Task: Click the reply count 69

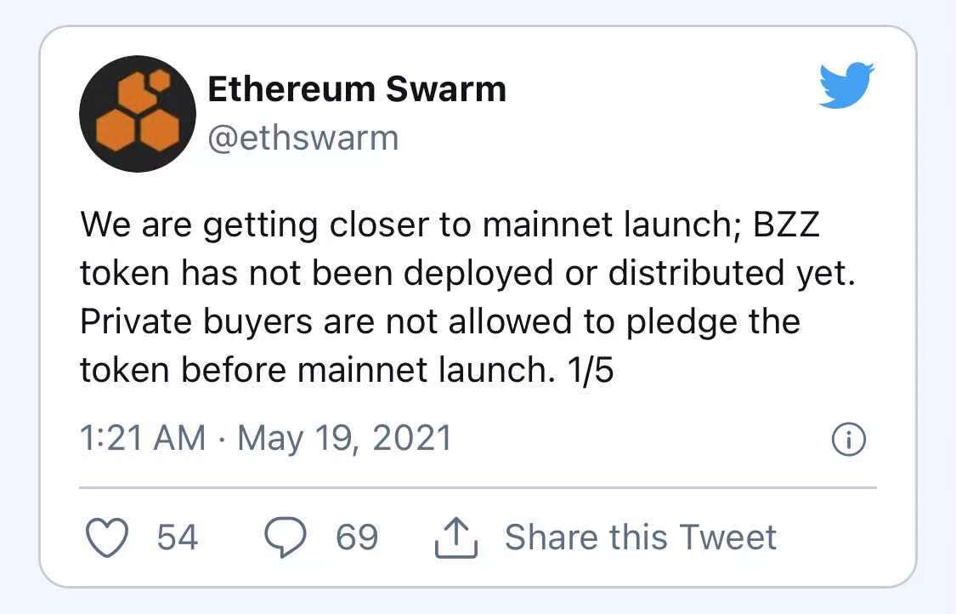Action: [x=357, y=537]
